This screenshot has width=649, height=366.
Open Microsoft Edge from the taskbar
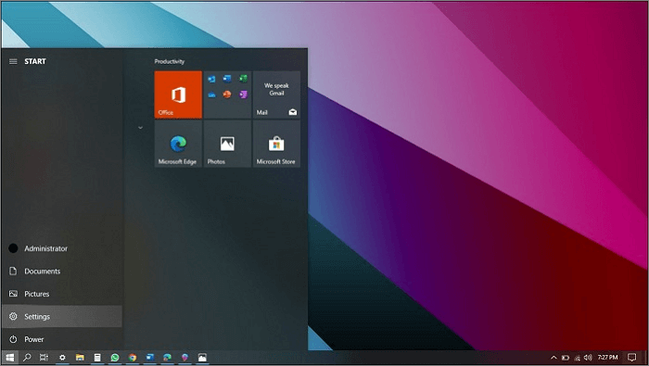pos(167,358)
